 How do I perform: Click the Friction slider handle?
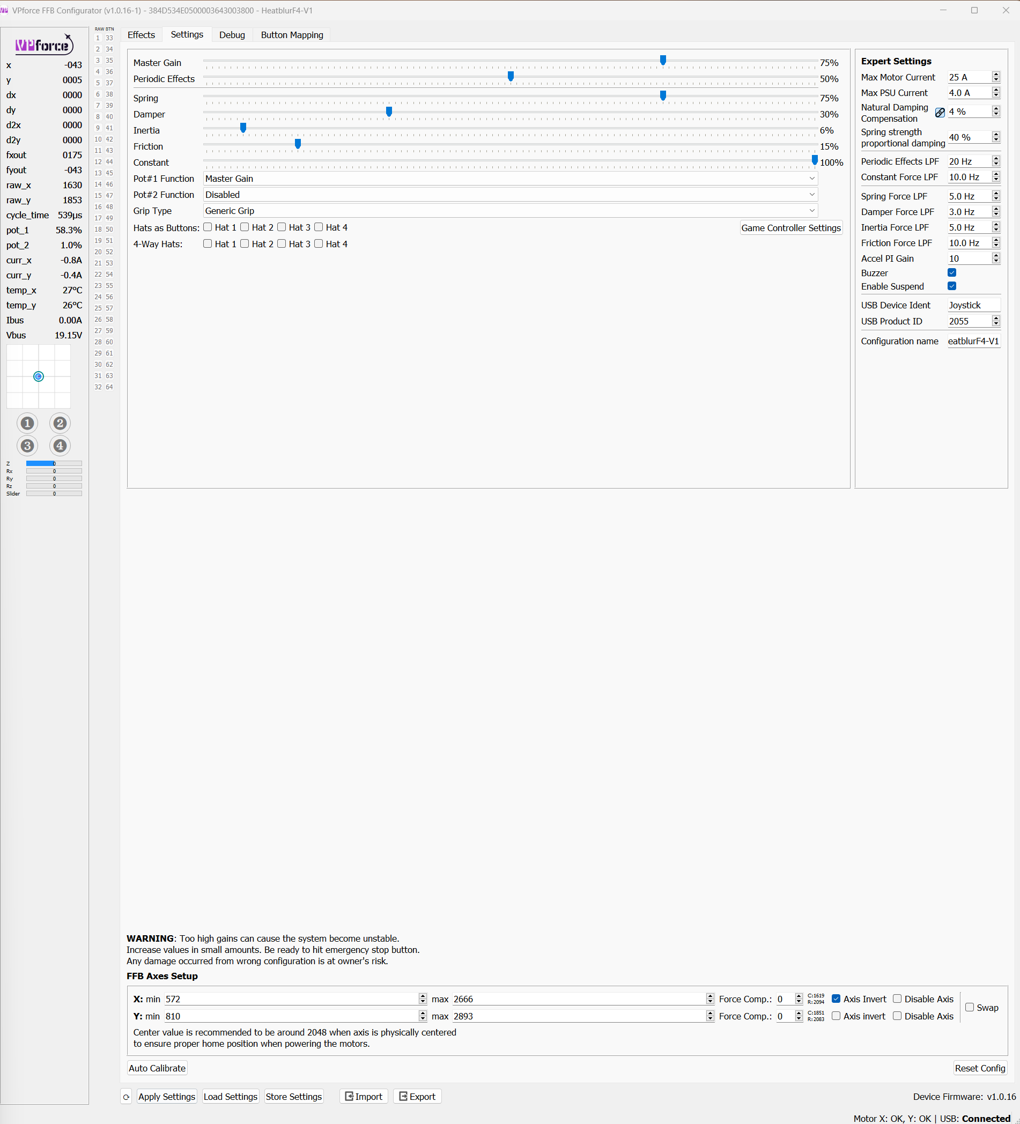pyautogui.click(x=298, y=144)
